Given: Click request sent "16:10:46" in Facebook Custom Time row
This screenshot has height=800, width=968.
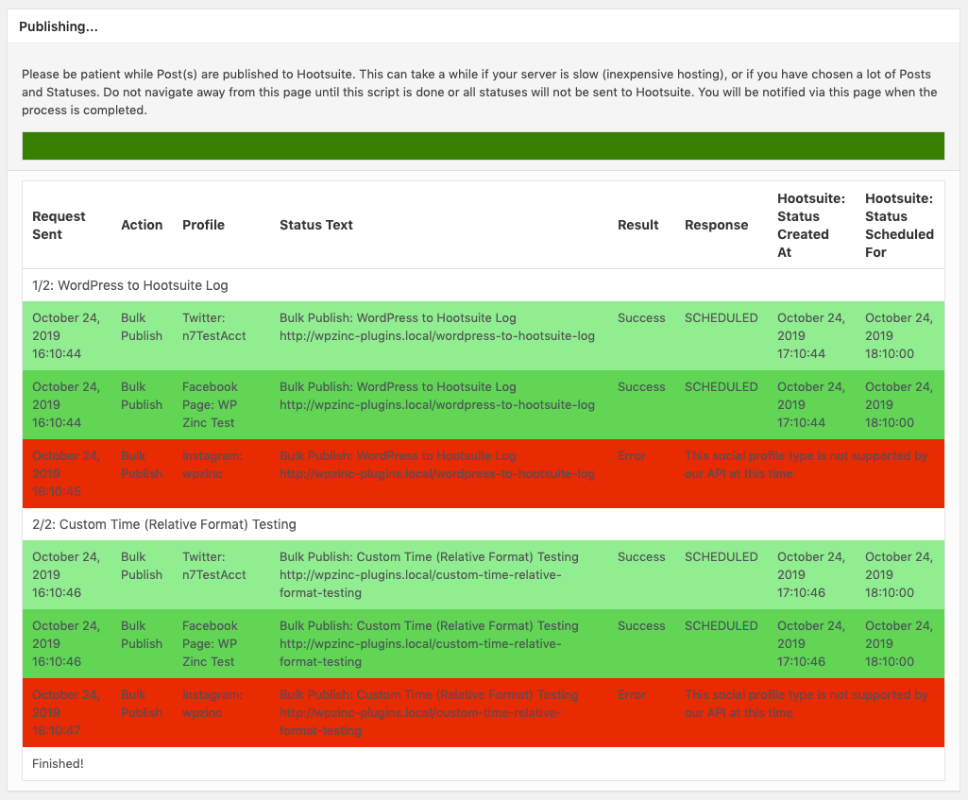Looking at the screenshot, I should point(57,662).
